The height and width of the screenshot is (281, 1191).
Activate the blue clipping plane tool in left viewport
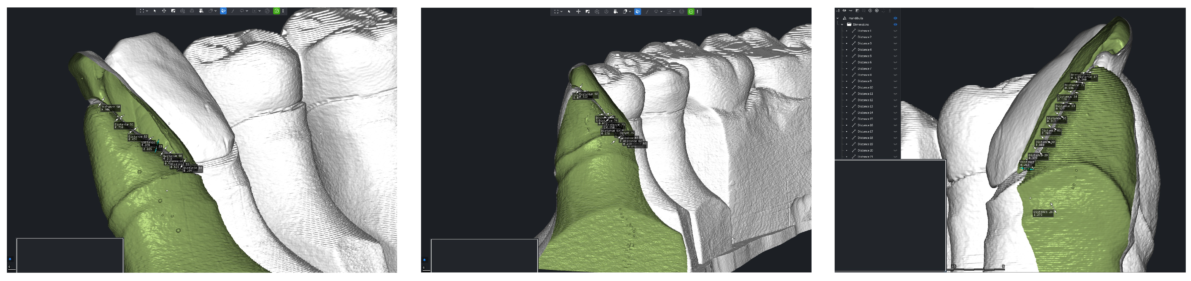coord(223,11)
